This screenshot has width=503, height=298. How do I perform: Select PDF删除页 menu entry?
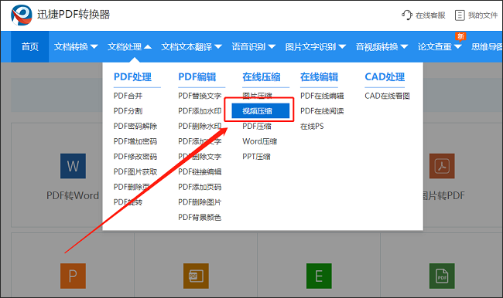pyautogui.click(x=132, y=187)
